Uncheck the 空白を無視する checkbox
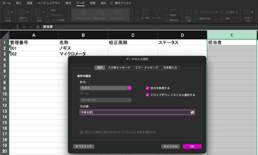The height and width of the screenshot is (155, 258). (147, 88)
